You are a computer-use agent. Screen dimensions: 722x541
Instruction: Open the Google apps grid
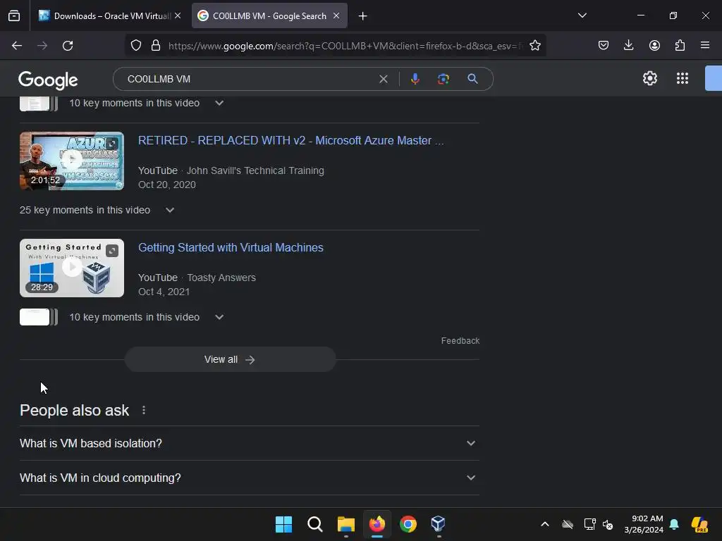coord(683,79)
